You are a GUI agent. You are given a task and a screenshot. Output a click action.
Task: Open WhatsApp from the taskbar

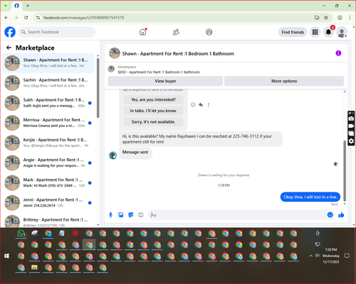click(x=21, y=234)
